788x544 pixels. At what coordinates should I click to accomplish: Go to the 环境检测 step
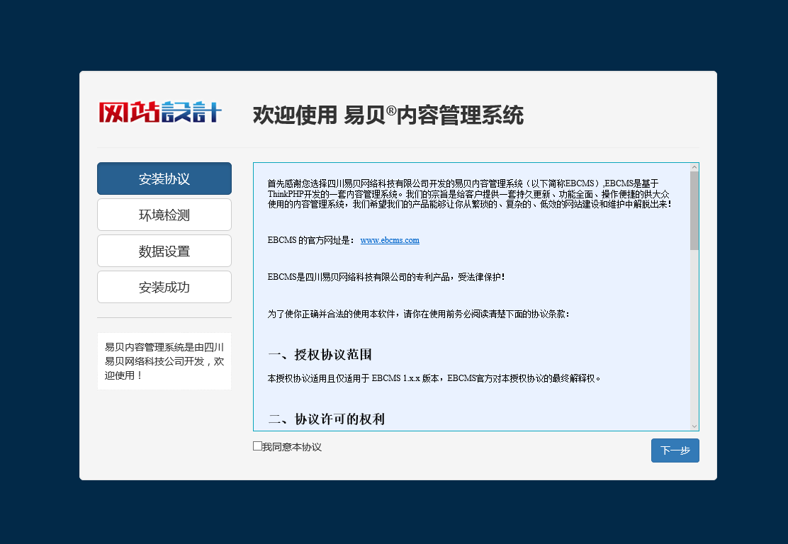[164, 215]
